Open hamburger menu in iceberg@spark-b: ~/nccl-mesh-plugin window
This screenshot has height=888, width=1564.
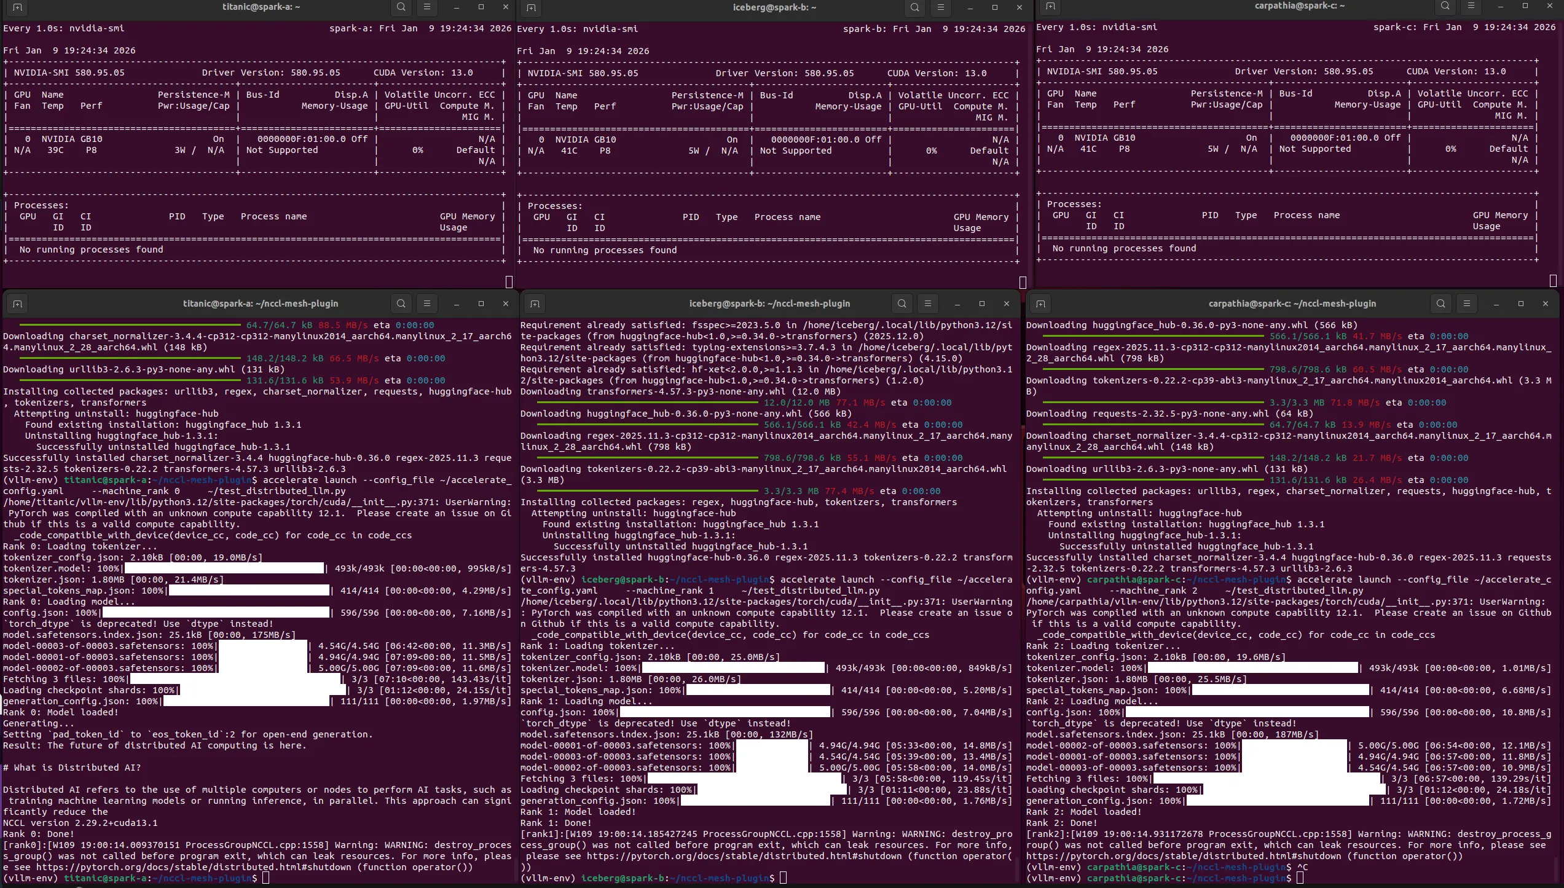pyautogui.click(x=928, y=304)
